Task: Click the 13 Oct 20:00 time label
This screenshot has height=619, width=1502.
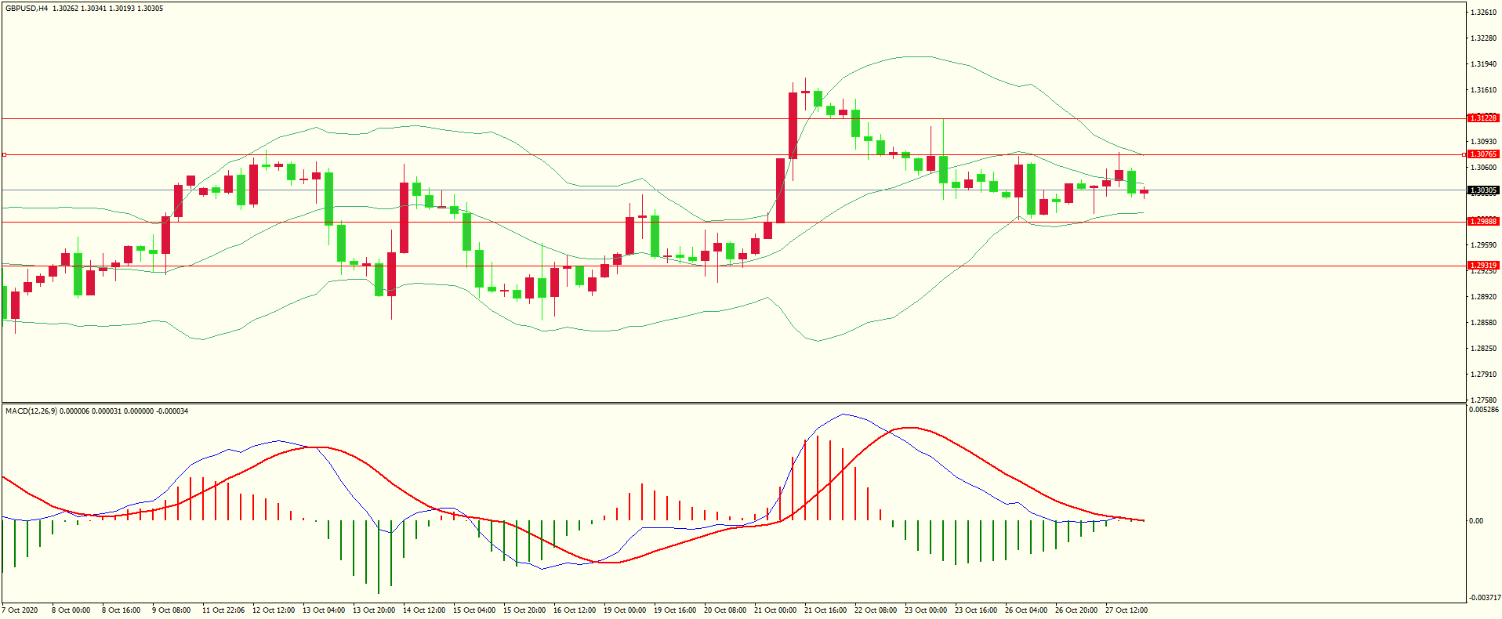Action: pyautogui.click(x=374, y=610)
